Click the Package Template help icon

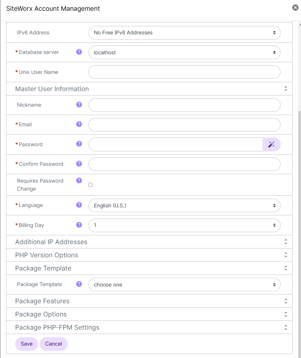(x=79, y=284)
